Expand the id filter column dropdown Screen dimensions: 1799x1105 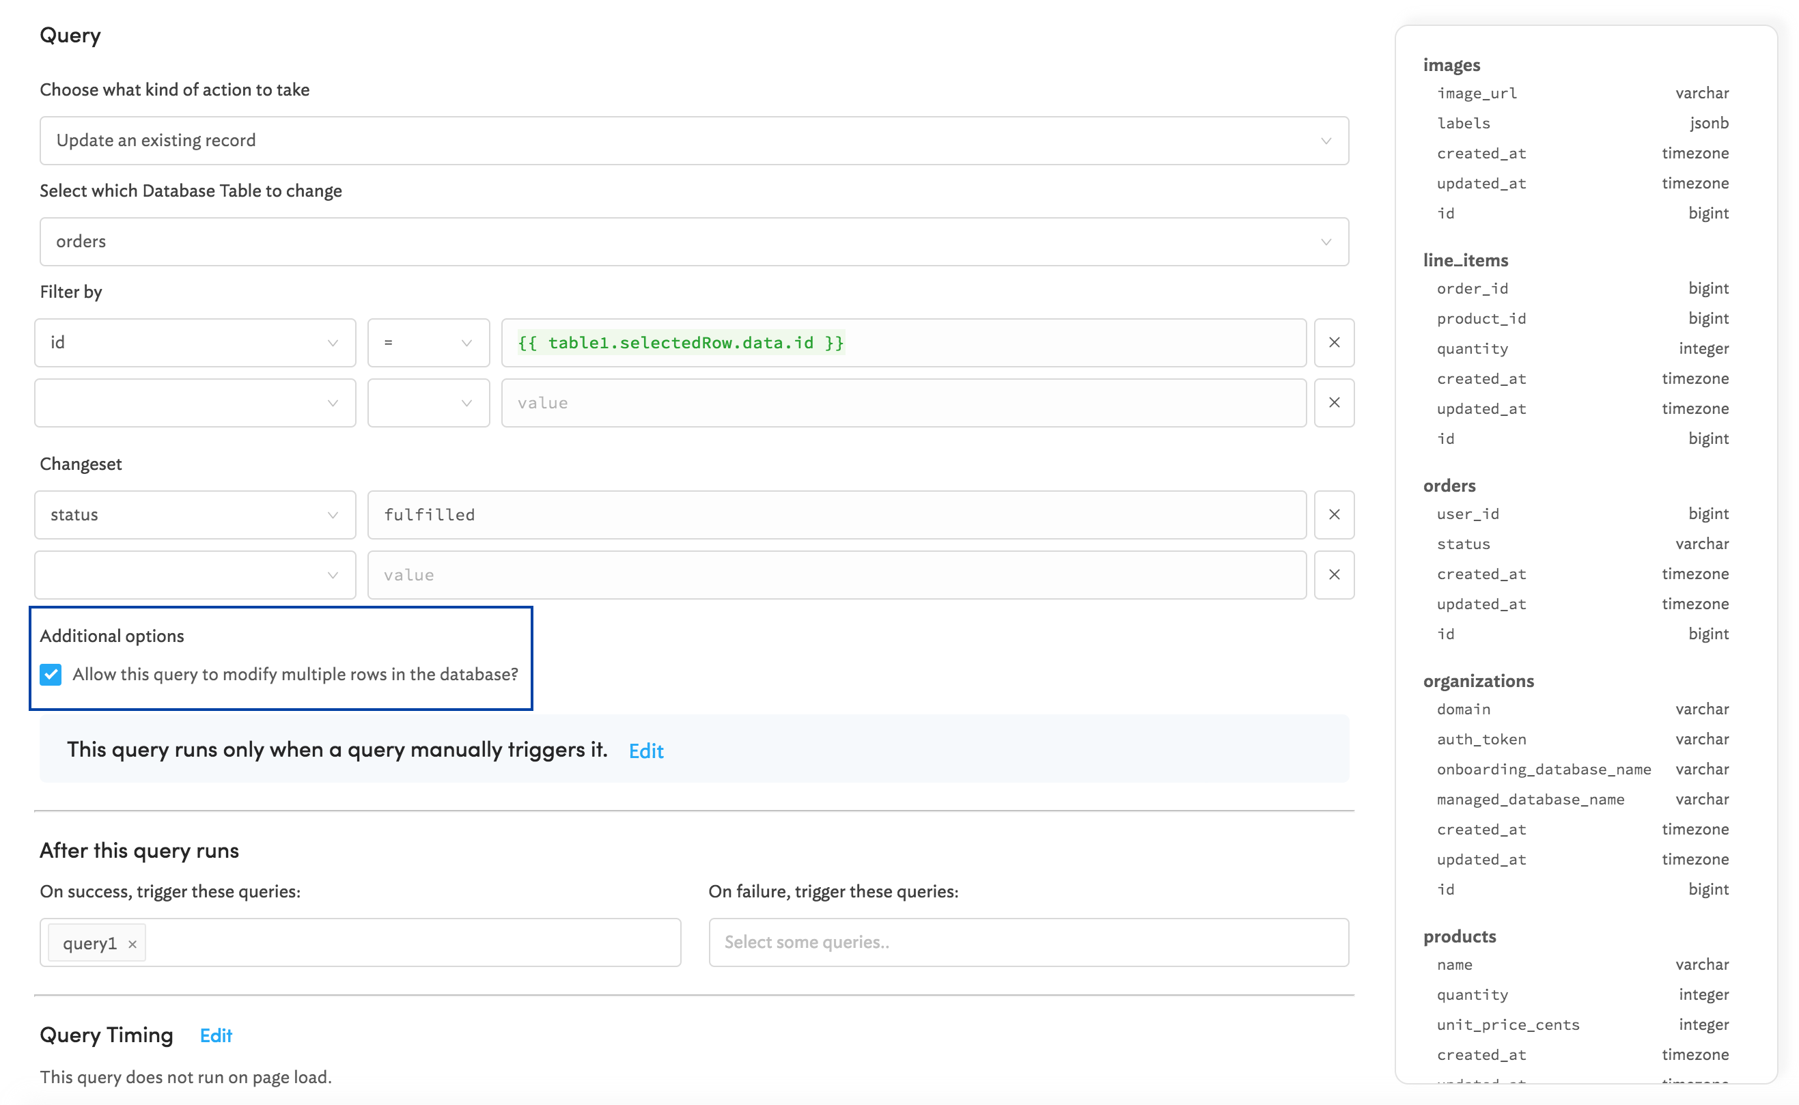click(195, 343)
